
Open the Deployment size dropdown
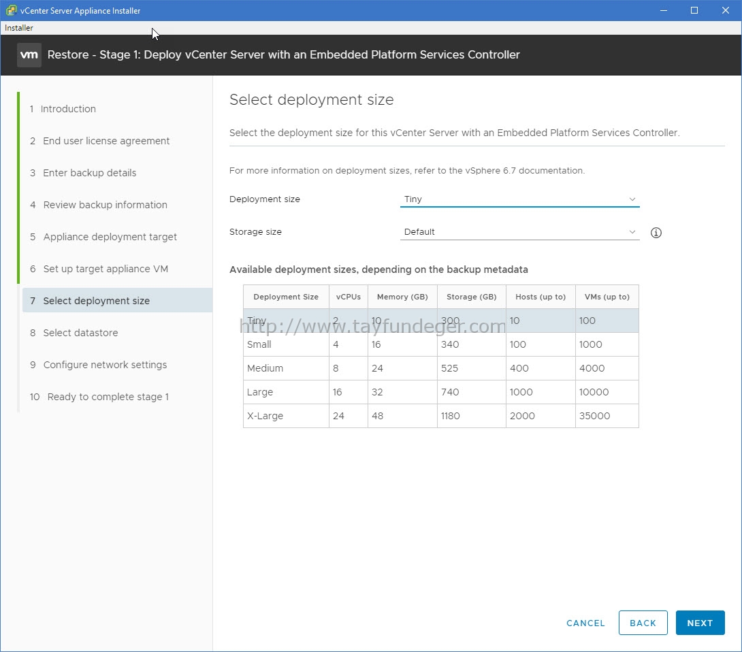pyautogui.click(x=519, y=199)
